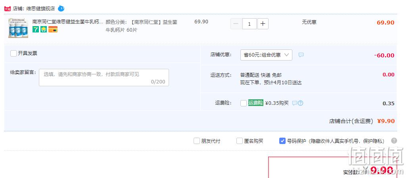Click the 普通配送 快递 免邮 shipping text
This screenshot has width=407, height=178.
pos(261,75)
